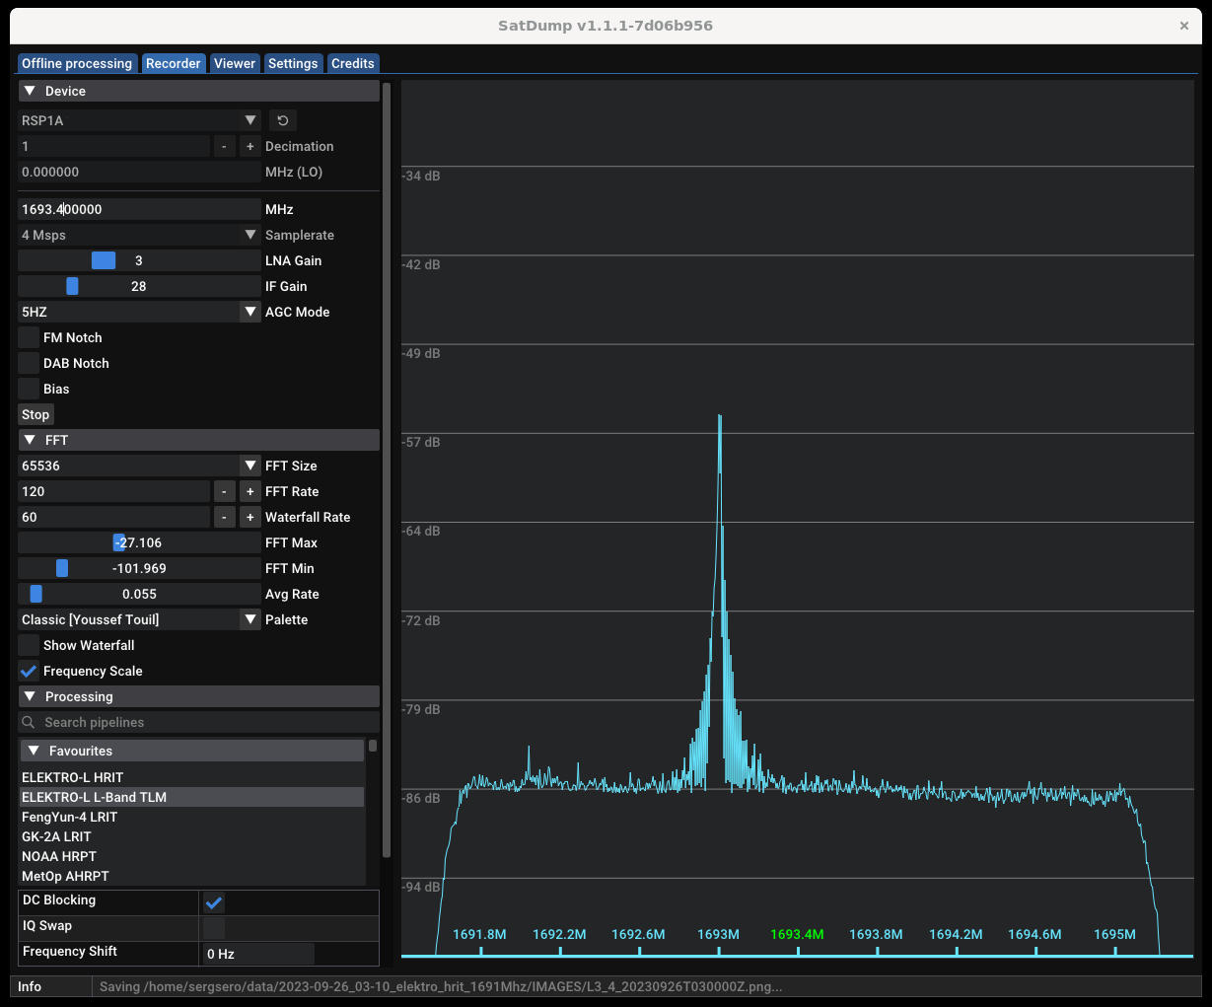Click the plus icon to increase Decimation

pos(250,145)
